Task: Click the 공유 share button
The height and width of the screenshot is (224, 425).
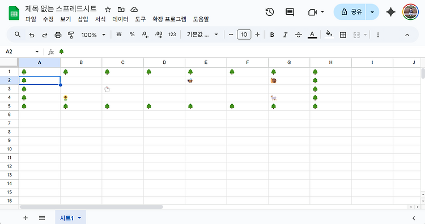Action: point(350,12)
